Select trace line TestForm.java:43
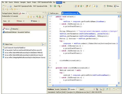 click(x=22, y=50)
